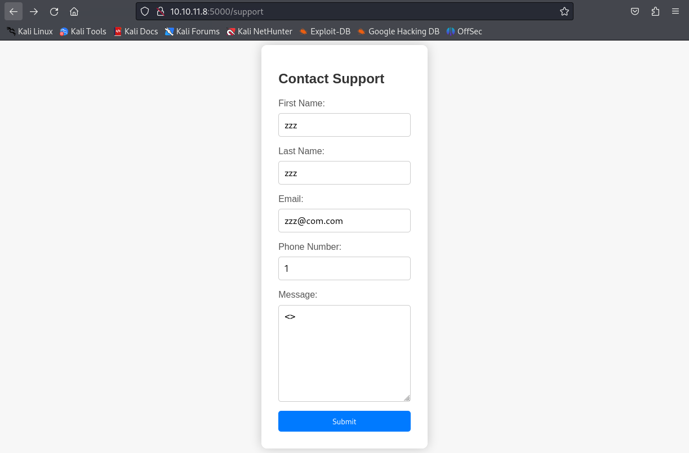689x453 pixels.
Task: Open the Firefox hamburger menu
Action: point(675,11)
